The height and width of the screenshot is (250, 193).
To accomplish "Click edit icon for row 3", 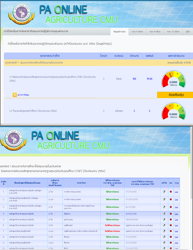I will pos(164,207).
